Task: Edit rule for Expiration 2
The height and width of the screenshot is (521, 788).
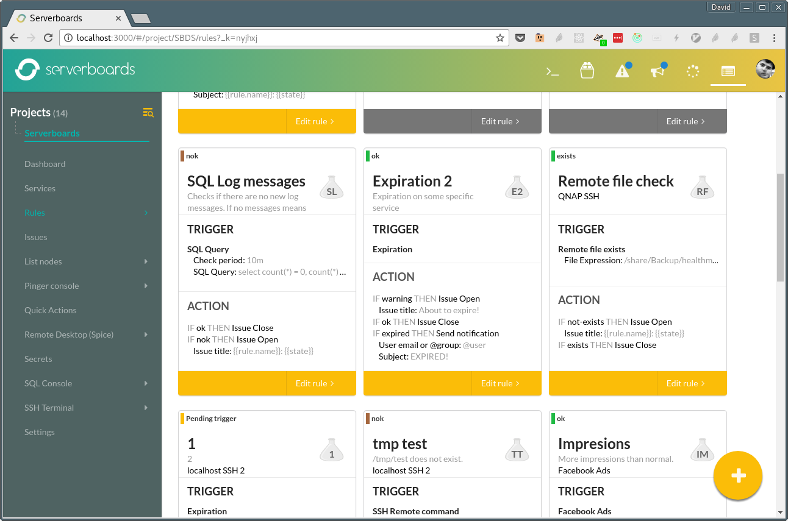Action: (x=501, y=383)
